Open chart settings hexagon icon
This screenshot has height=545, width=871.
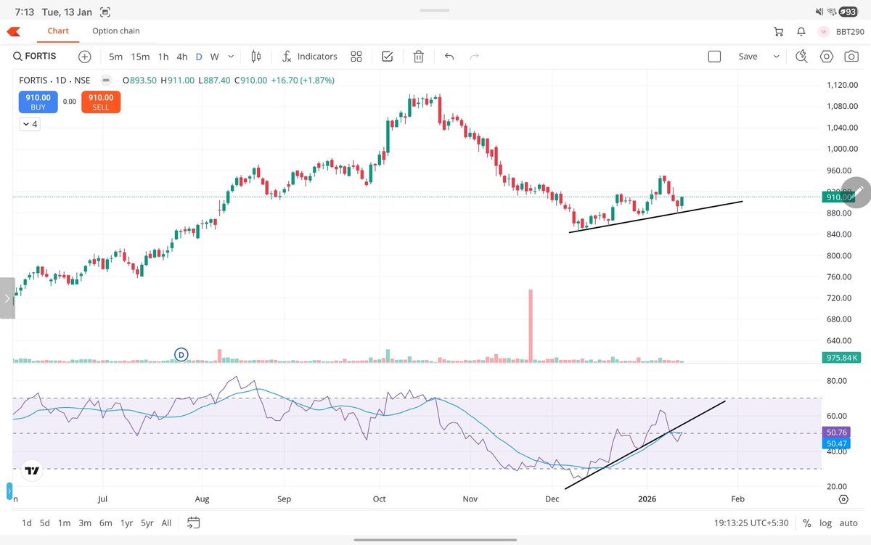click(x=827, y=57)
